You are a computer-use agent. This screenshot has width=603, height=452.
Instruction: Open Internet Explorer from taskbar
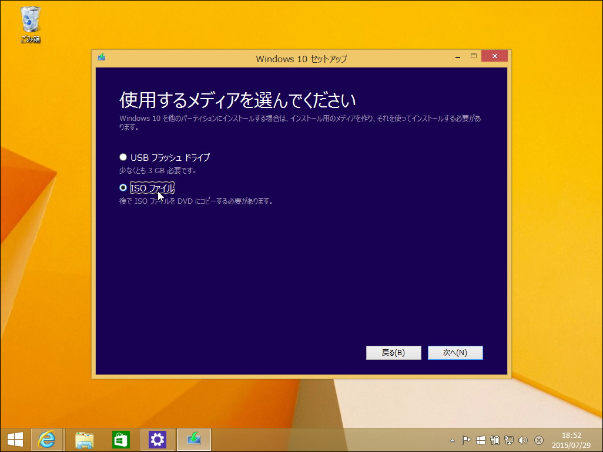(47, 439)
